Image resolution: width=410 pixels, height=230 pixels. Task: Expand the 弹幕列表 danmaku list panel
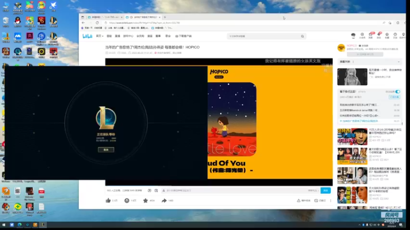point(370,62)
